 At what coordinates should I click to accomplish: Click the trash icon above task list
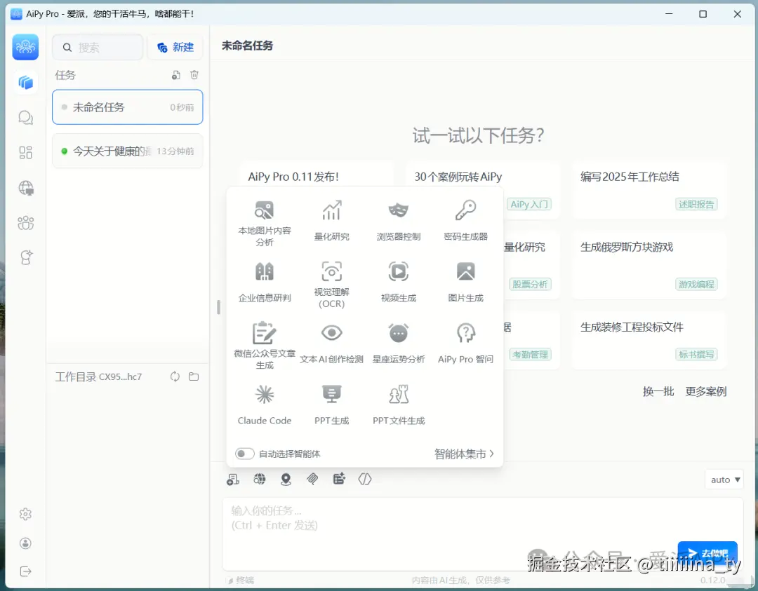coord(194,75)
